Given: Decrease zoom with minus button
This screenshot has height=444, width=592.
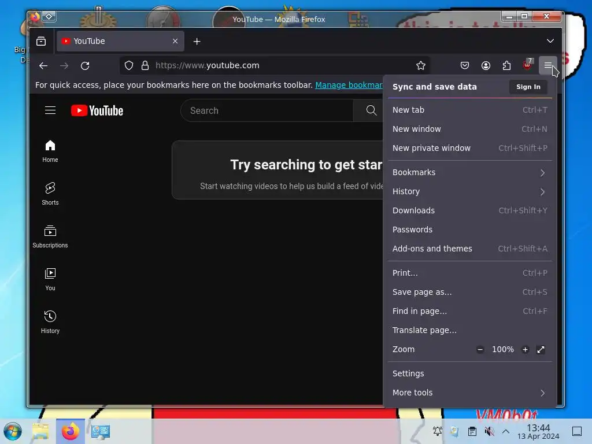Looking at the screenshot, I should tap(480, 350).
